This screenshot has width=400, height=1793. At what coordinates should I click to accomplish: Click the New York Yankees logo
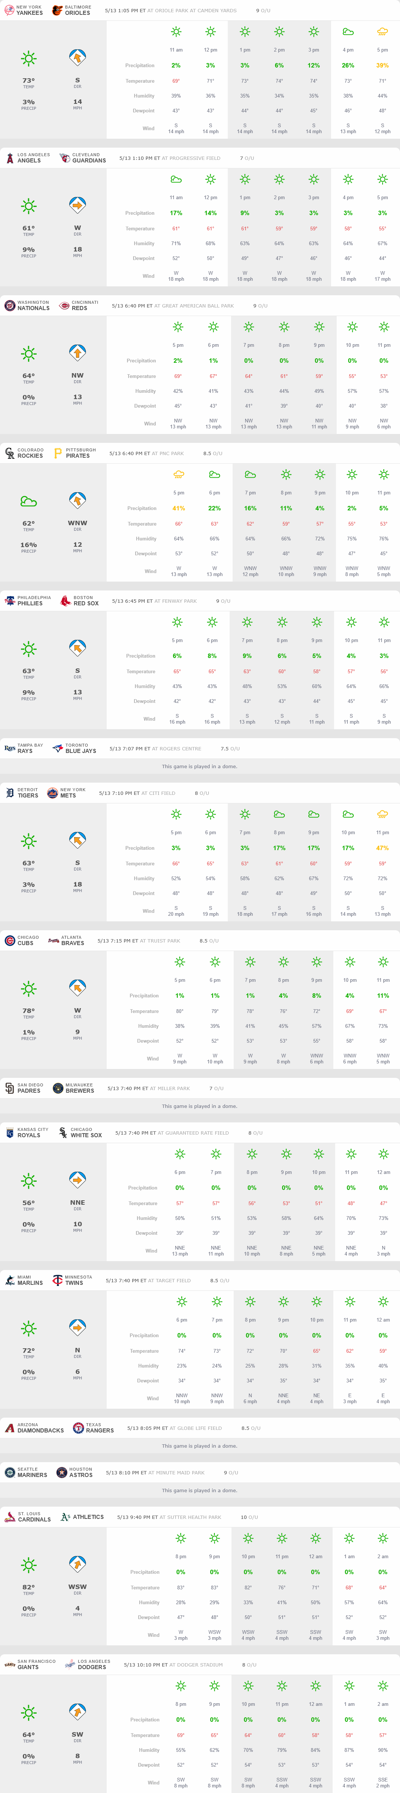[x=9, y=10]
